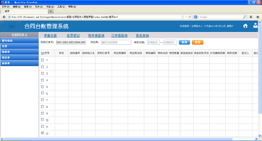Click the browser address bar

click(96, 17)
